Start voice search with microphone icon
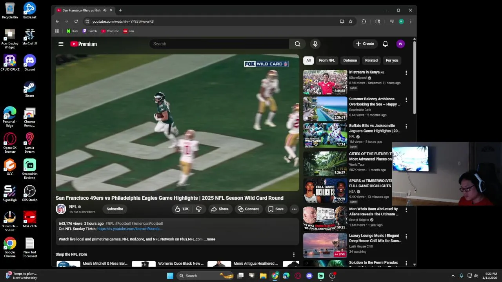 315,44
